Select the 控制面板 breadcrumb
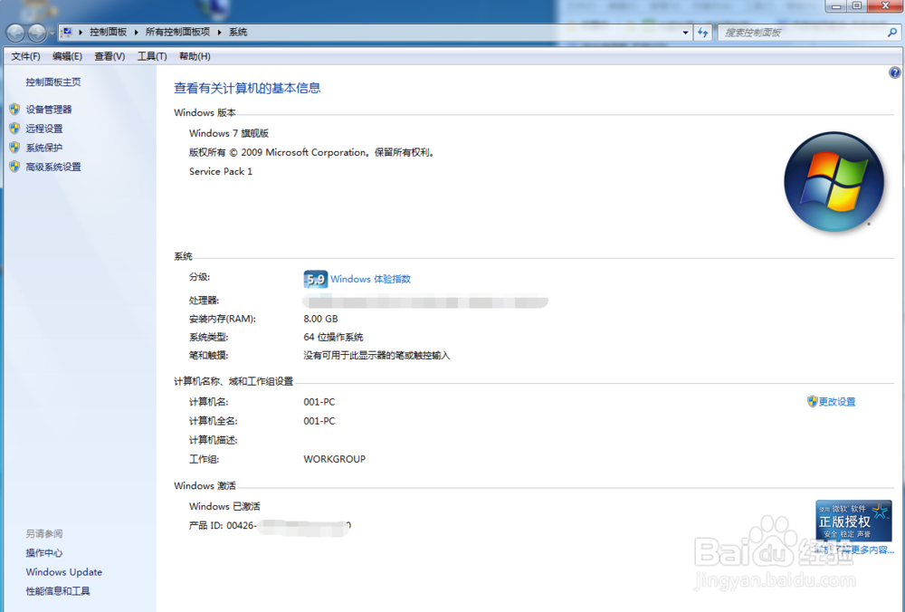 tap(108, 33)
